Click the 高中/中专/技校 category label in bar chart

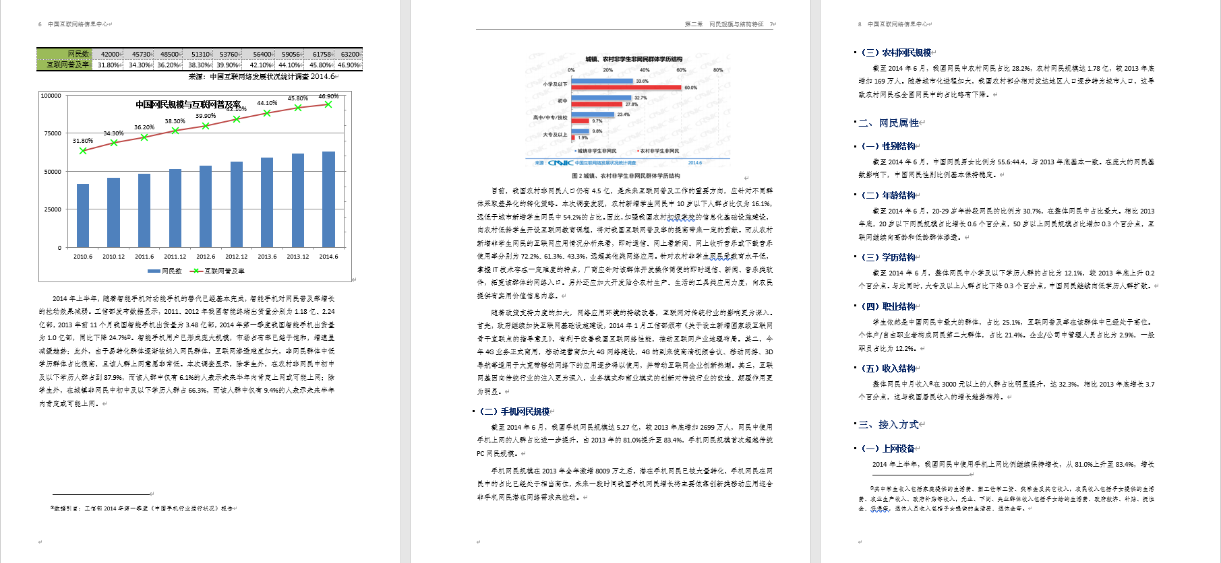point(551,118)
